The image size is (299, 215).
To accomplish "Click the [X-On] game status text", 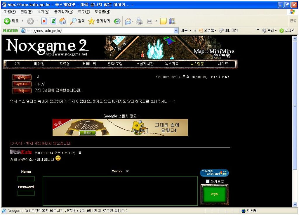I will tap(41, 143).
